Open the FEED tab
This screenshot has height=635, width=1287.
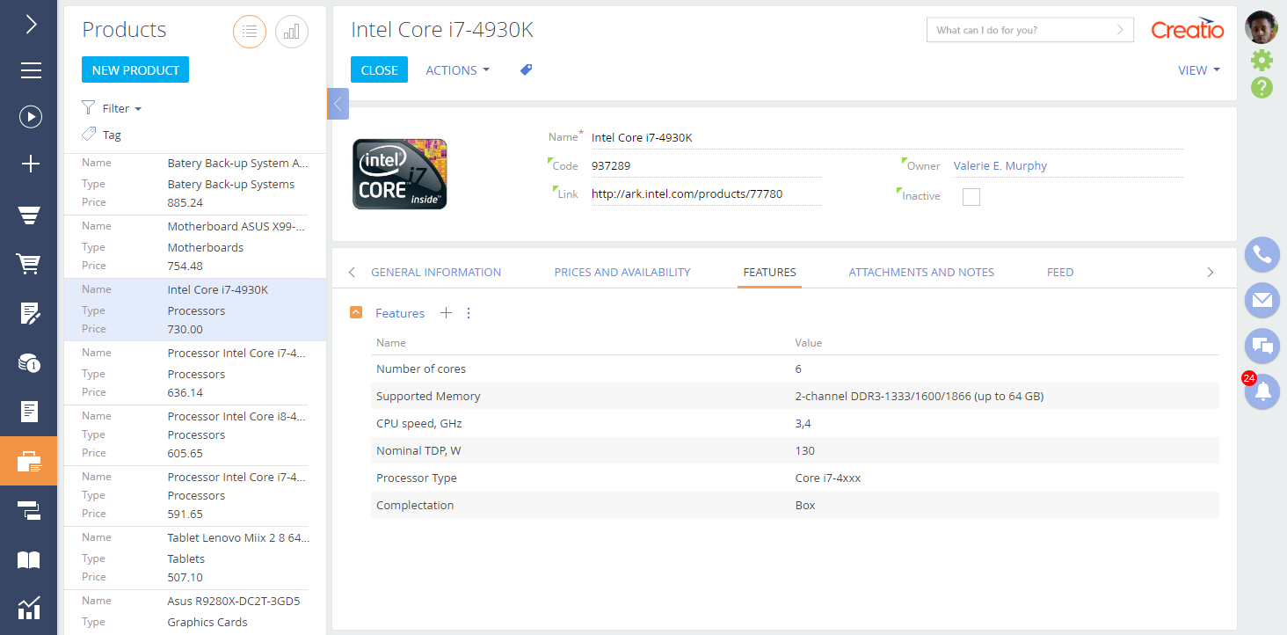(1060, 272)
